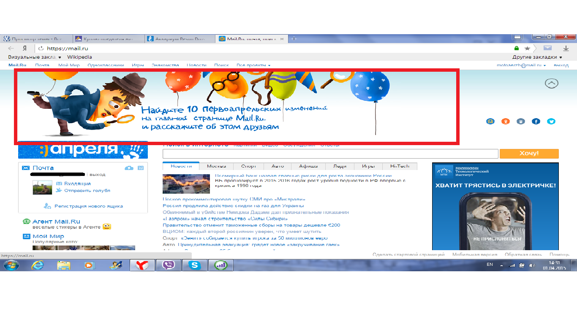
Task: Open Skype from the taskbar
Action: (194, 265)
